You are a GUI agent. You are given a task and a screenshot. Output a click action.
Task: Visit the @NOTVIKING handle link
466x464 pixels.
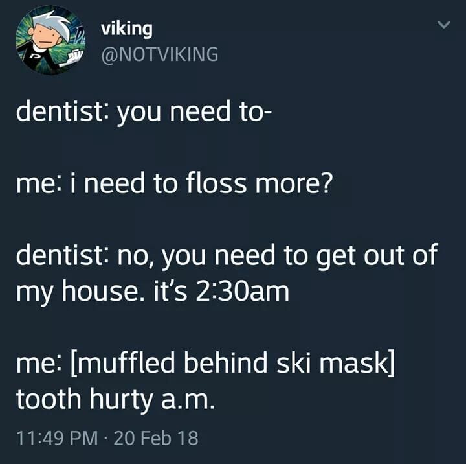(160, 54)
